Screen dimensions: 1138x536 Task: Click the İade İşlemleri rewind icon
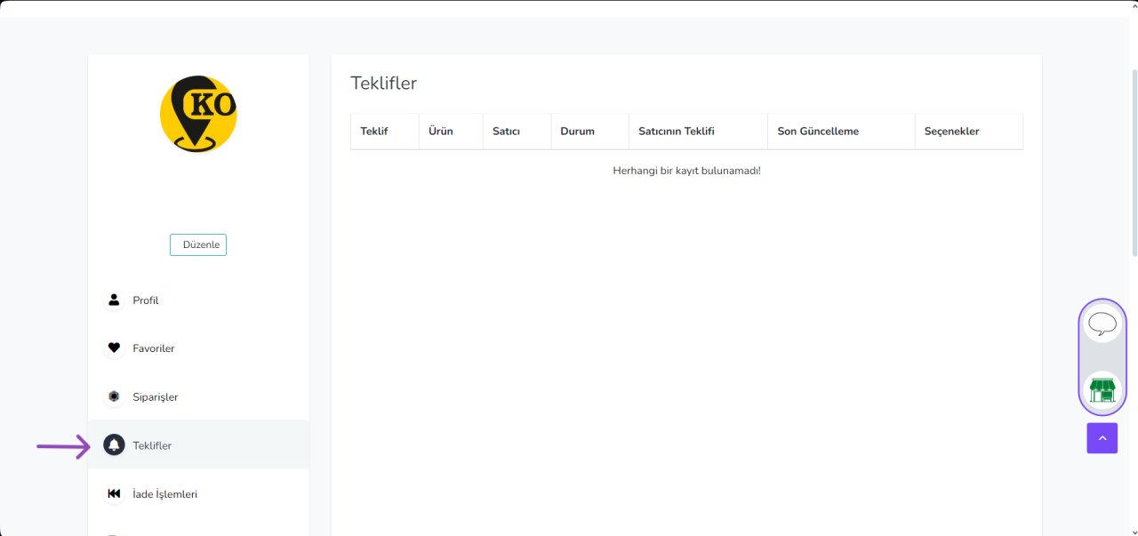[114, 493]
